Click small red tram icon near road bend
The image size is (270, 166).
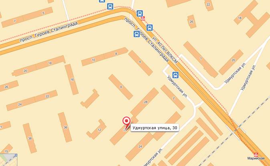tap(143, 18)
